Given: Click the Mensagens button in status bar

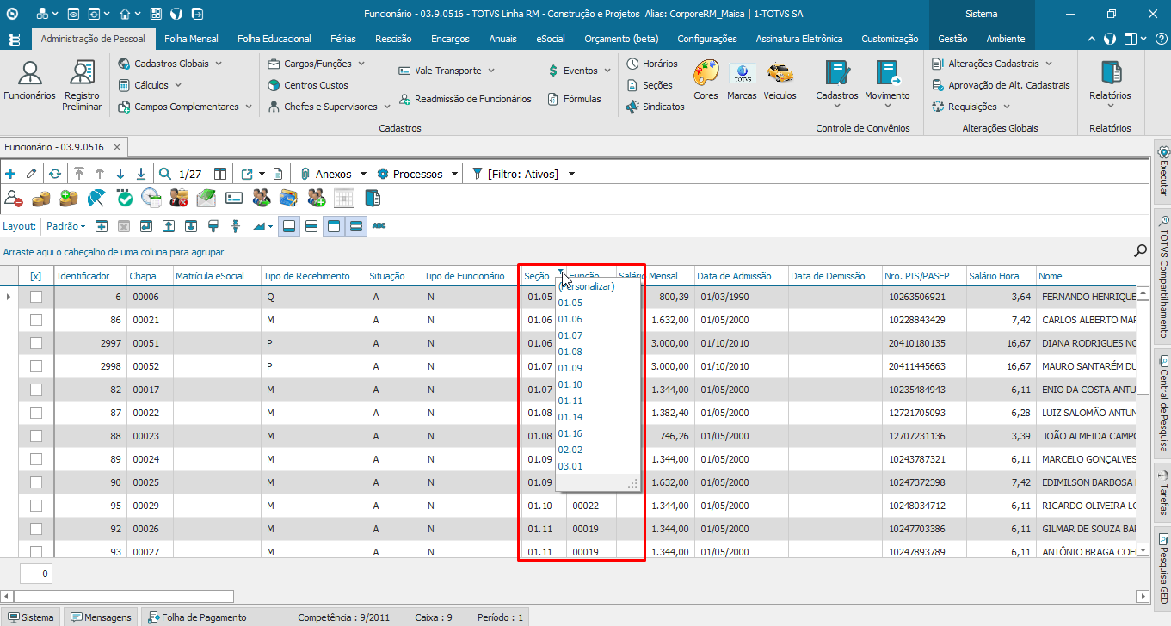Looking at the screenshot, I should (x=102, y=617).
